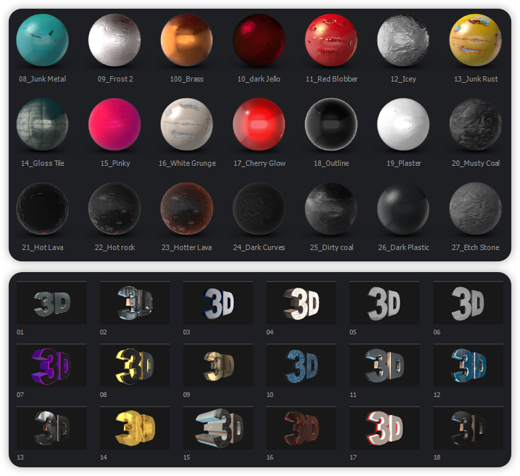Viewport: 520px width, 476px height.
Task: Pick tan 3D preset thumbnail 09
Action: 218,366
